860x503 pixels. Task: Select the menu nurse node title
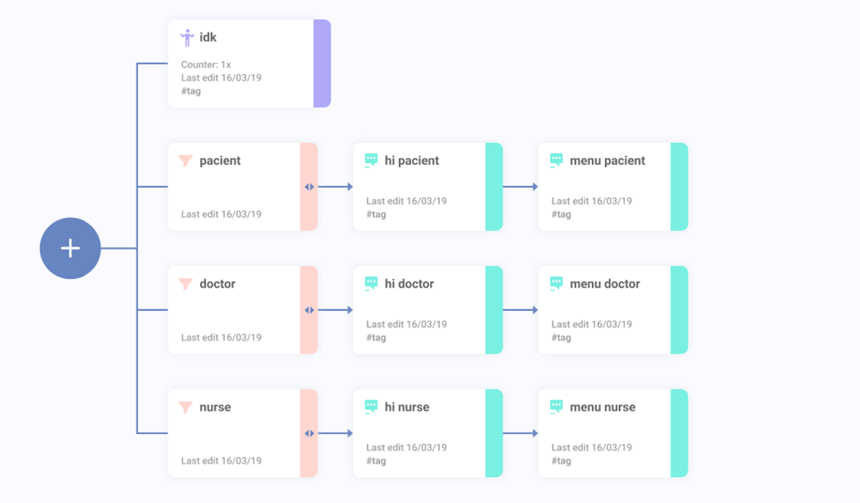[x=603, y=407]
